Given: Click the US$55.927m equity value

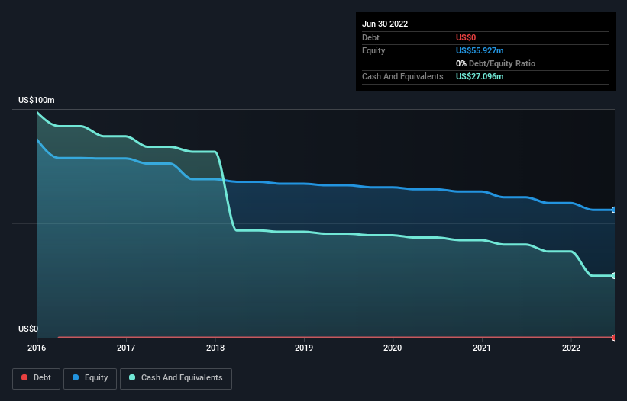Looking at the screenshot, I should pos(480,50).
